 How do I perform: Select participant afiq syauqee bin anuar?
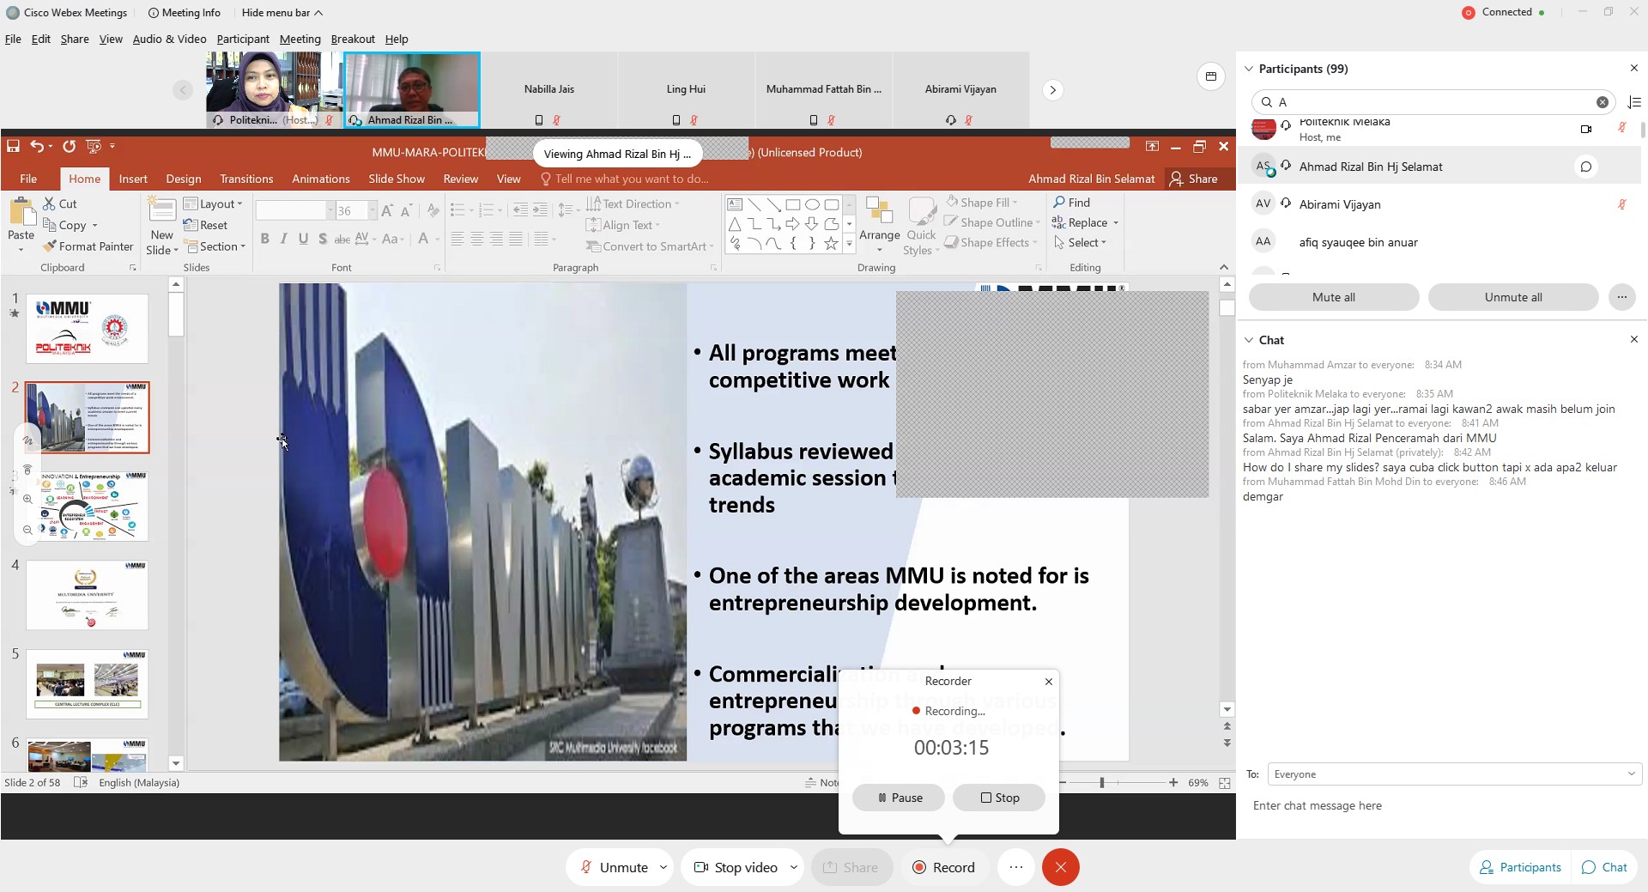[1439, 242]
